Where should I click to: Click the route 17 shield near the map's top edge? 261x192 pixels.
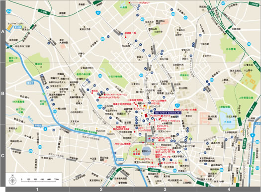click(98, 12)
